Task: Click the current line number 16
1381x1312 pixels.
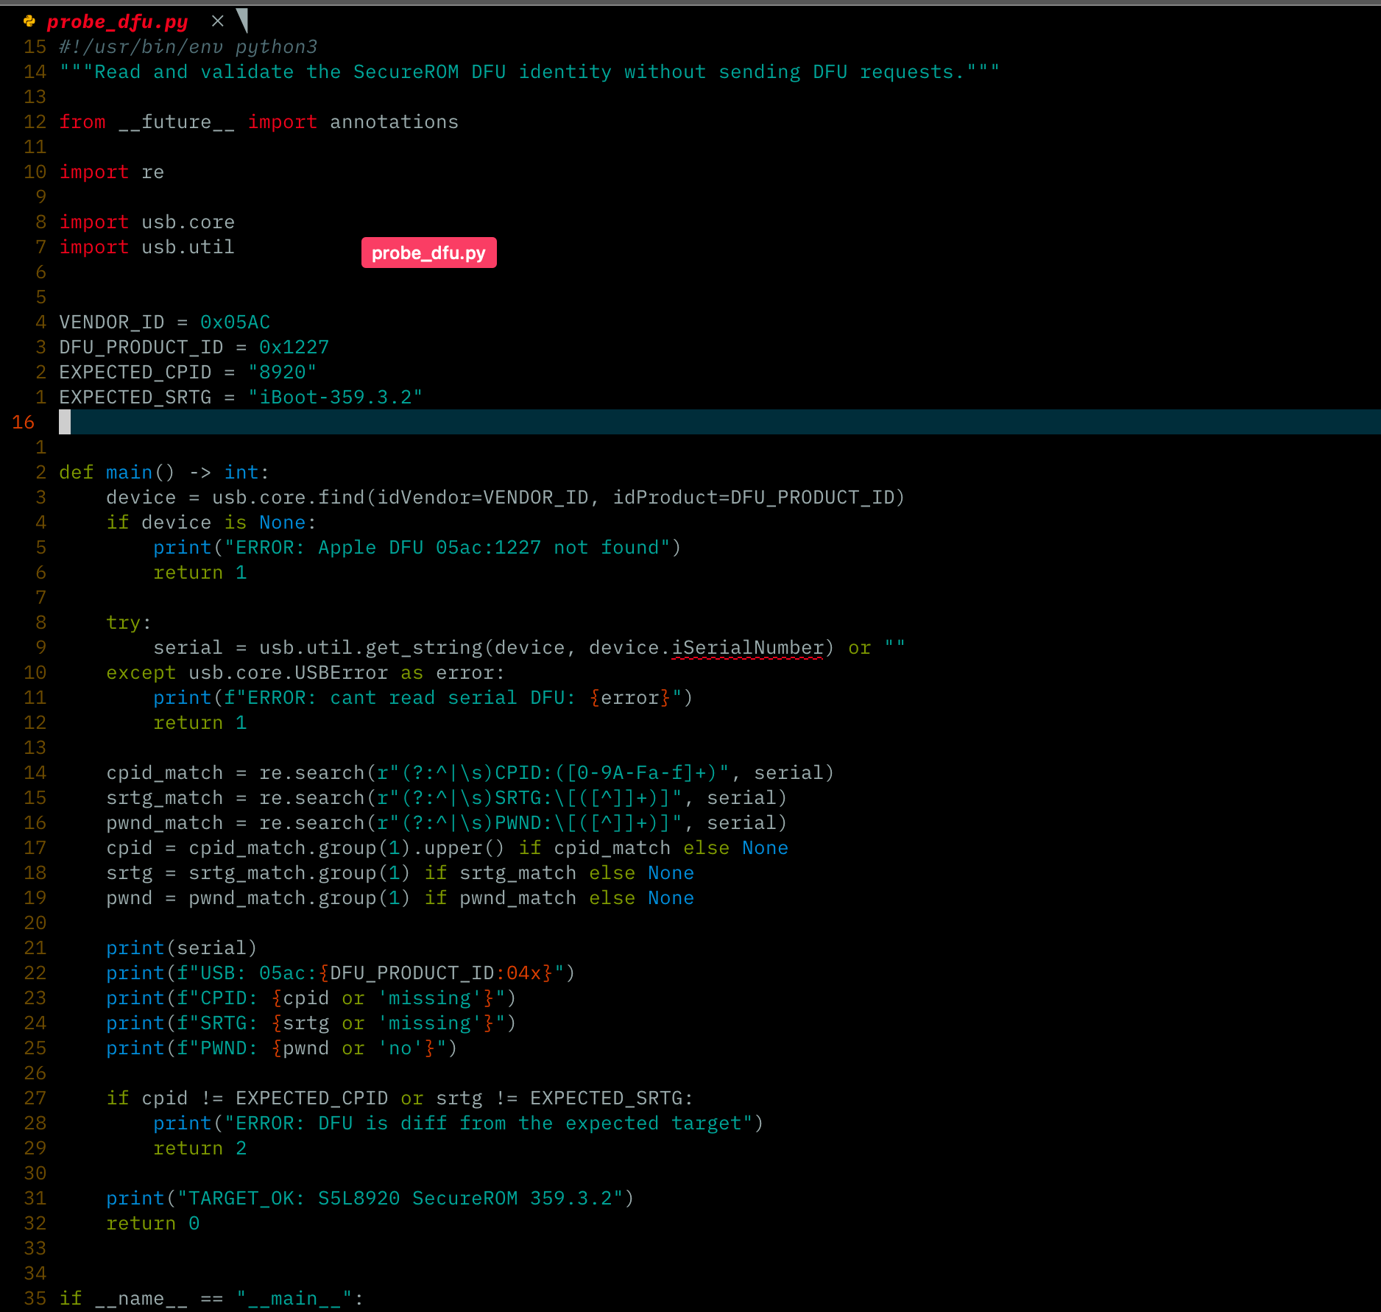Action: click(23, 423)
